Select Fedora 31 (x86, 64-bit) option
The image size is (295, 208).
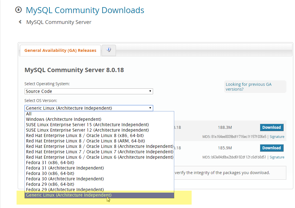pos(99,163)
